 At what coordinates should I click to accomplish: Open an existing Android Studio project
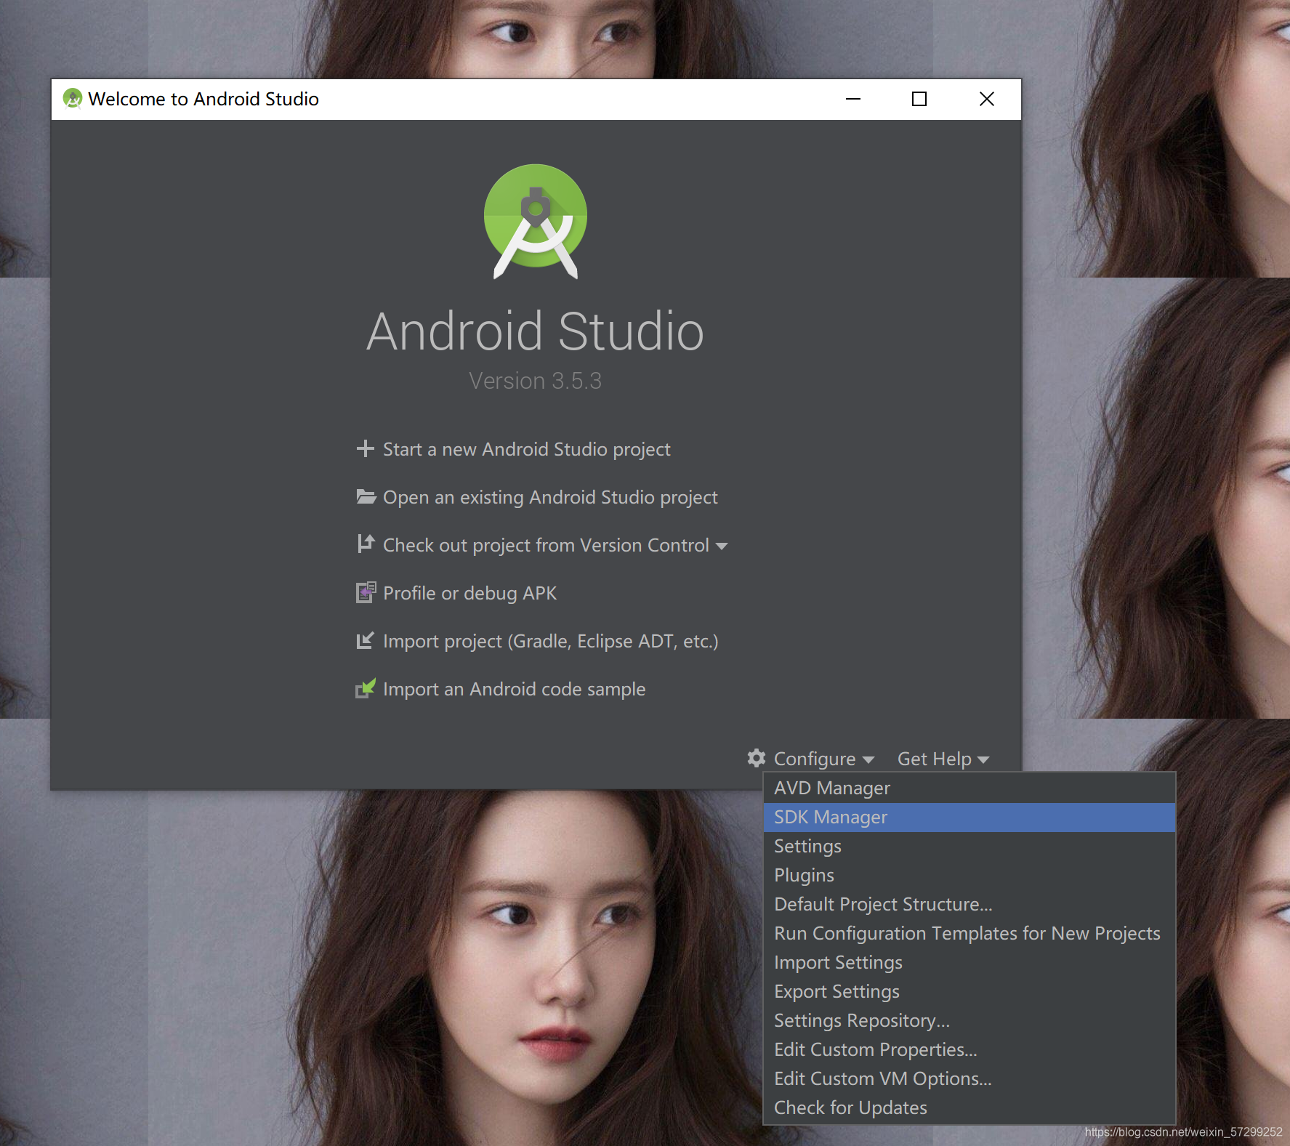click(550, 497)
